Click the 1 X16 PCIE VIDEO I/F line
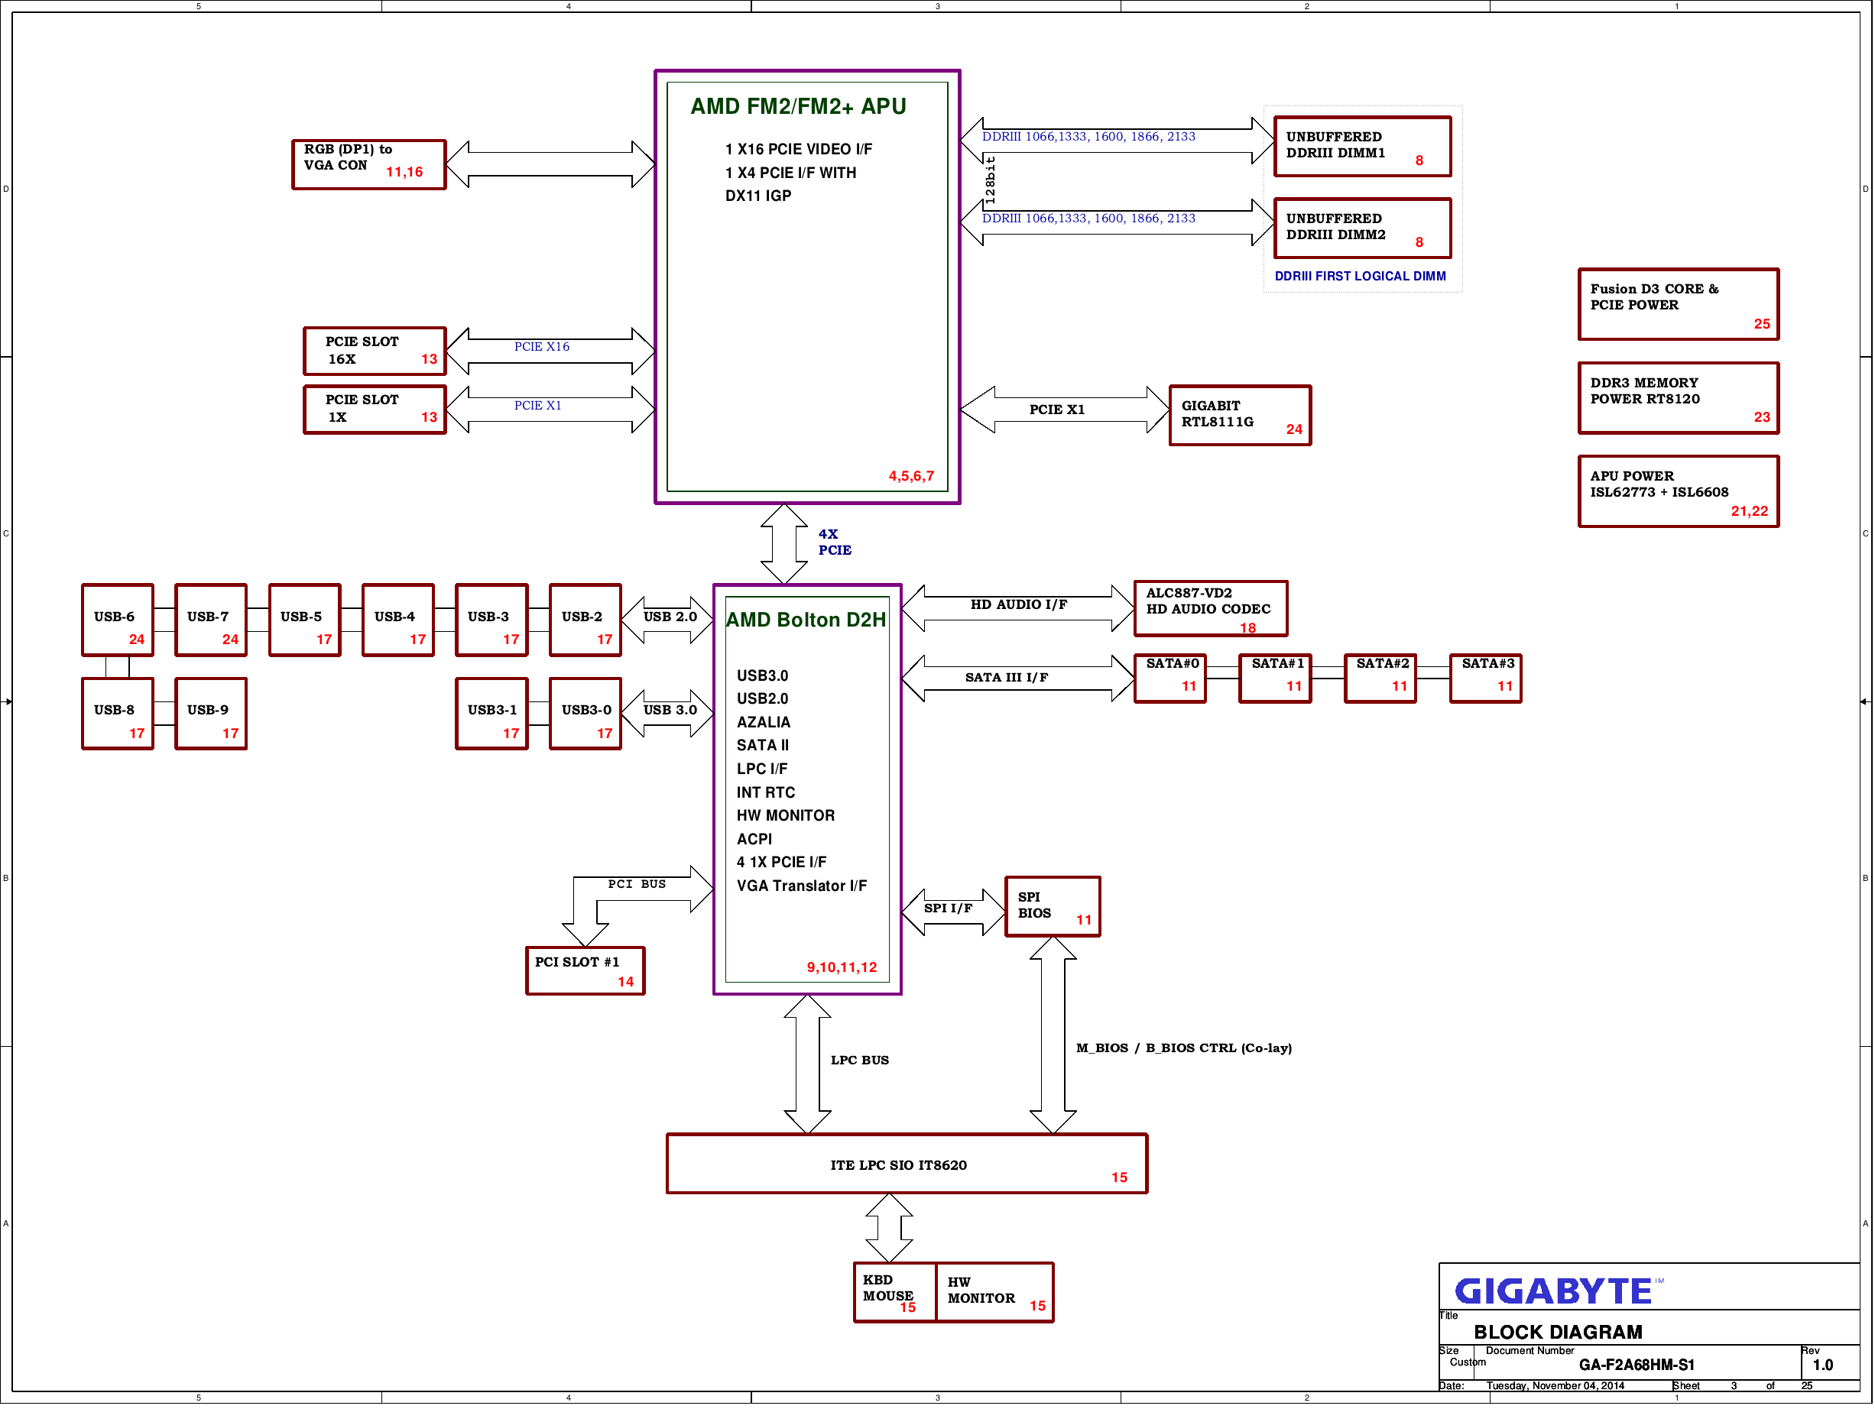 (x=800, y=150)
